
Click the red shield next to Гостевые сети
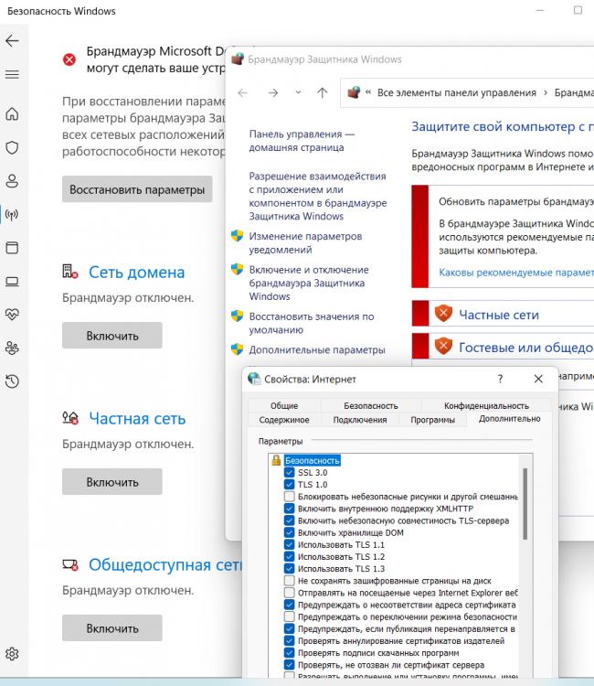pyautogui.click(x=443, y=346)
